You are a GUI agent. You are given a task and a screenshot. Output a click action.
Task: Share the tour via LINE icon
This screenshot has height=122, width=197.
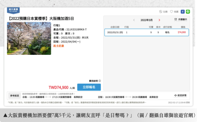point(188,12)
